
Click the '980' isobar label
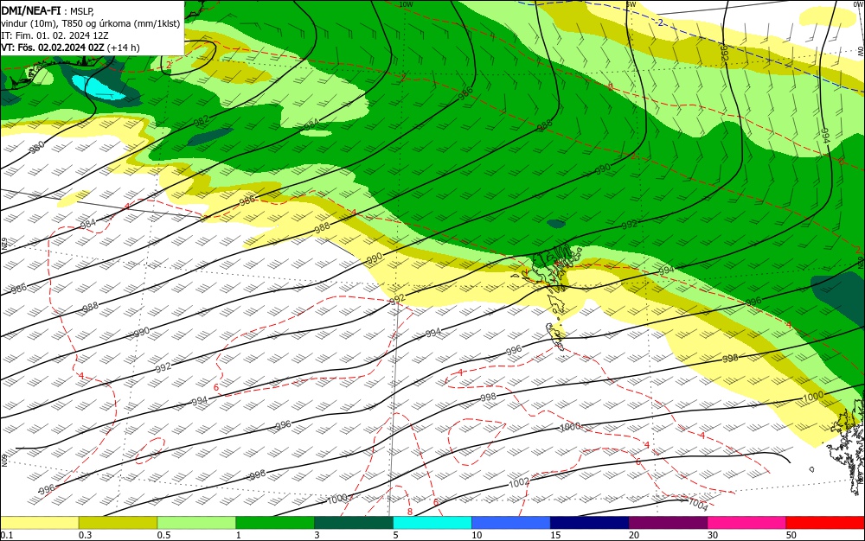pos(37,147)
